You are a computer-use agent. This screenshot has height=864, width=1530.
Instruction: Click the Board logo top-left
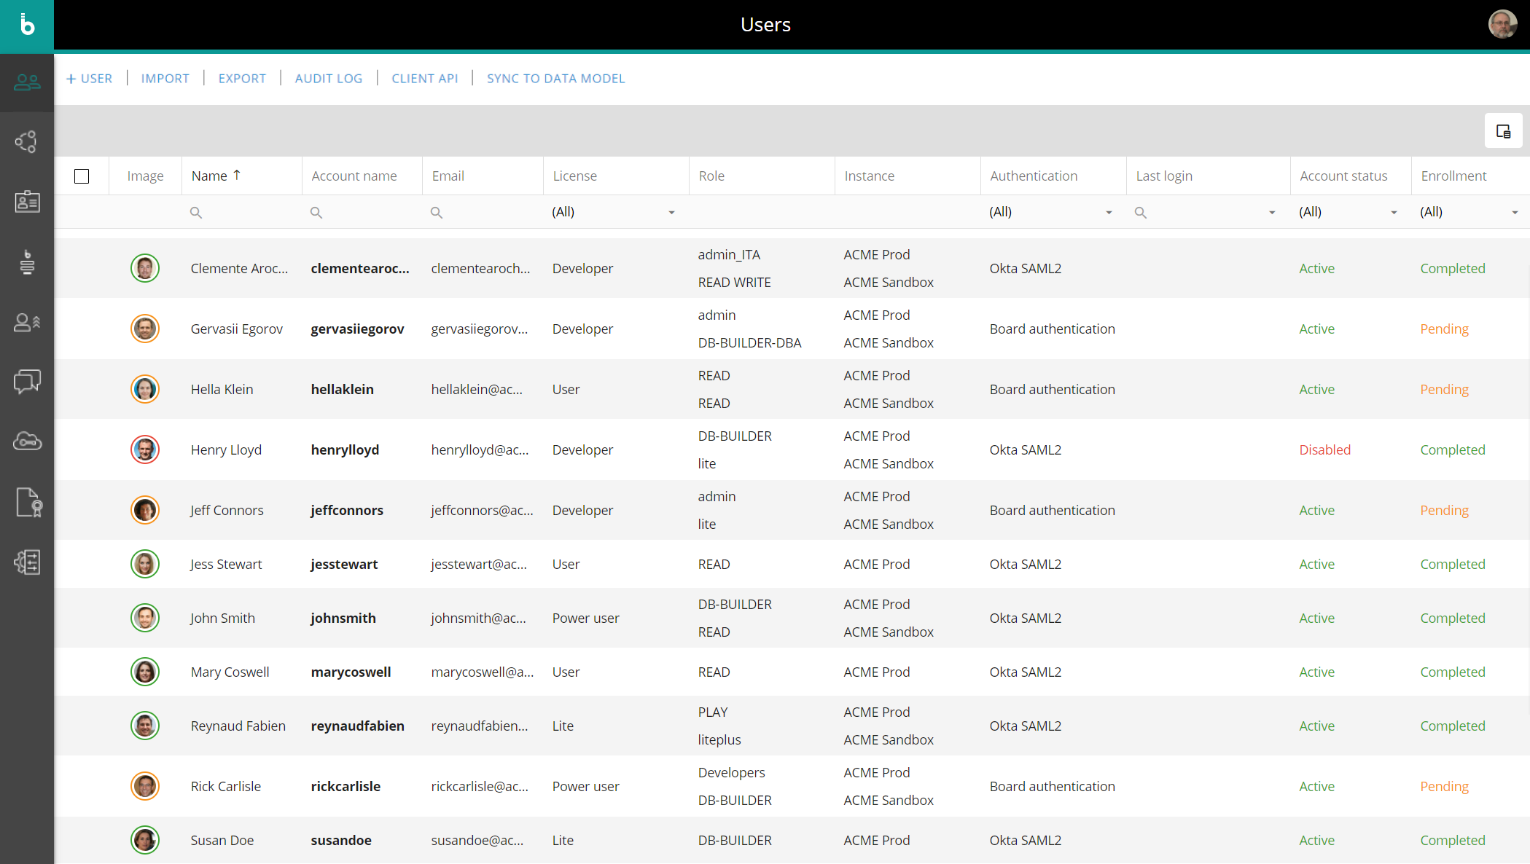pos(27,25)
